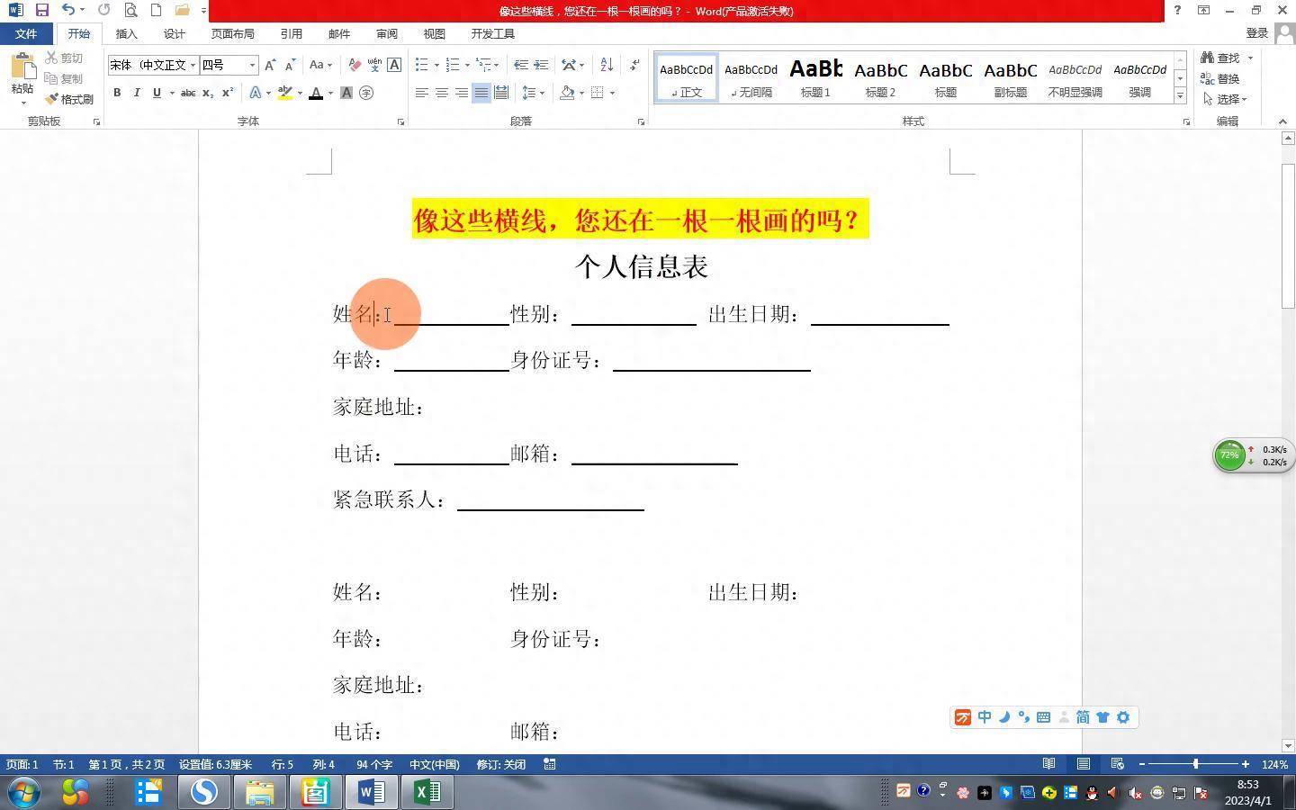Toggle simplified and traditional Chinese input
This screenshot has height=810, width=1296.
(1083, 716)
